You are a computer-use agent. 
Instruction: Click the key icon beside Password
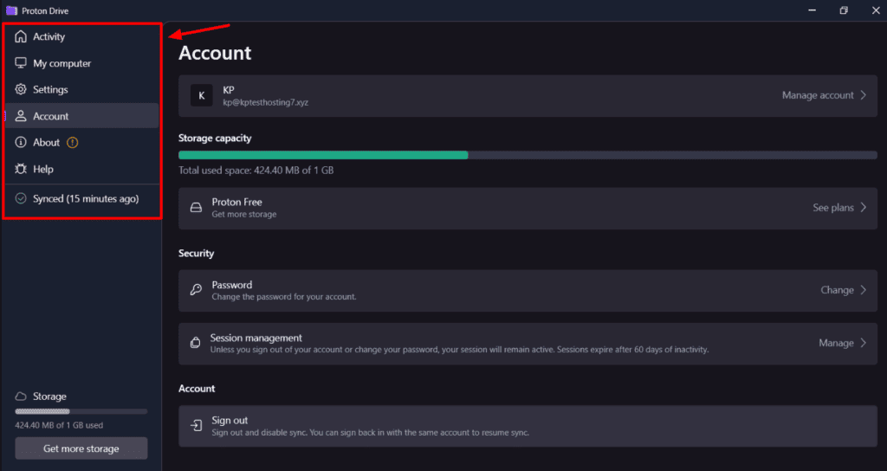point(196,290)
